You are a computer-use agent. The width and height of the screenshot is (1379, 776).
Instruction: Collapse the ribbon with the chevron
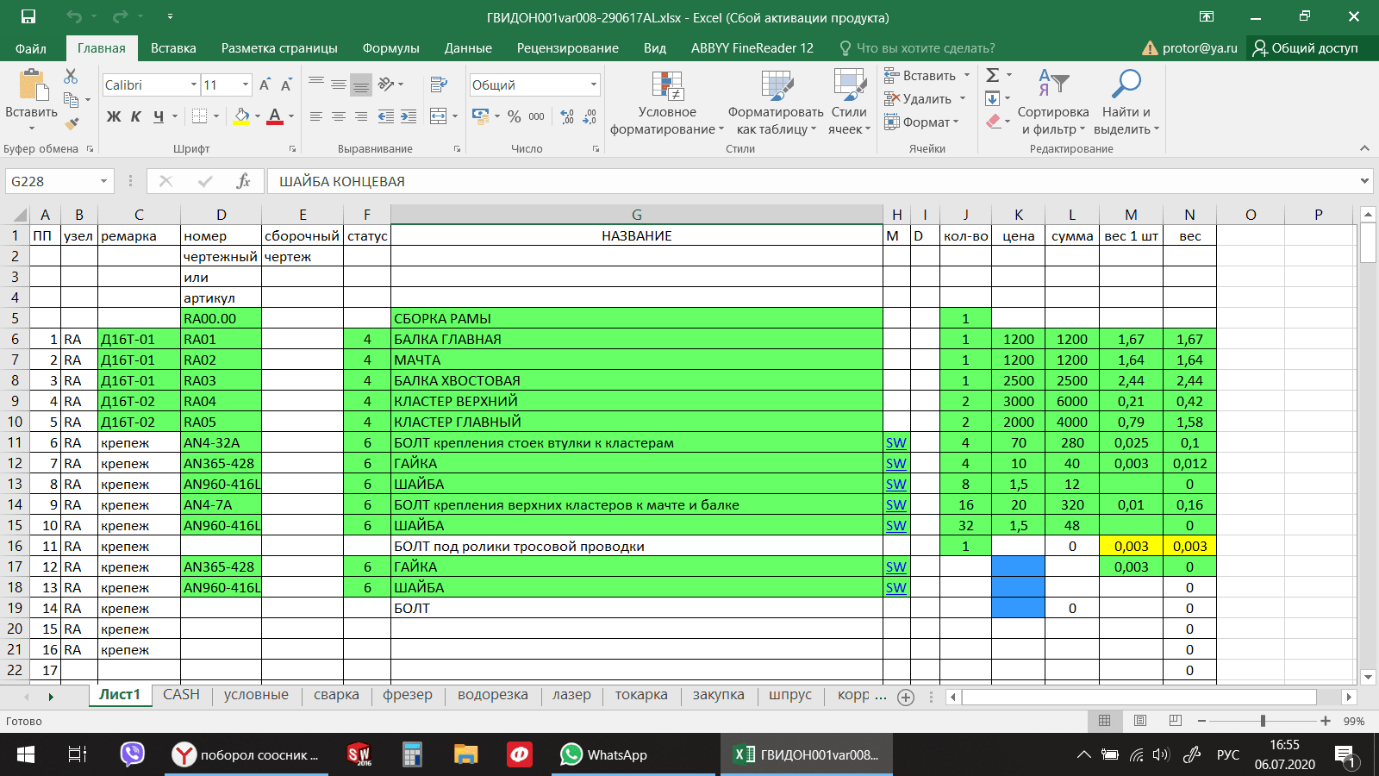(x=1364, y=148)
